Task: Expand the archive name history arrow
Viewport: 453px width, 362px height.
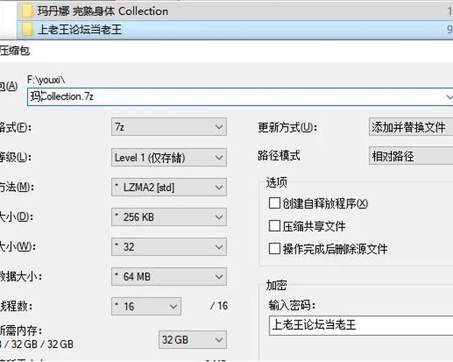Action: pos(449,97)
